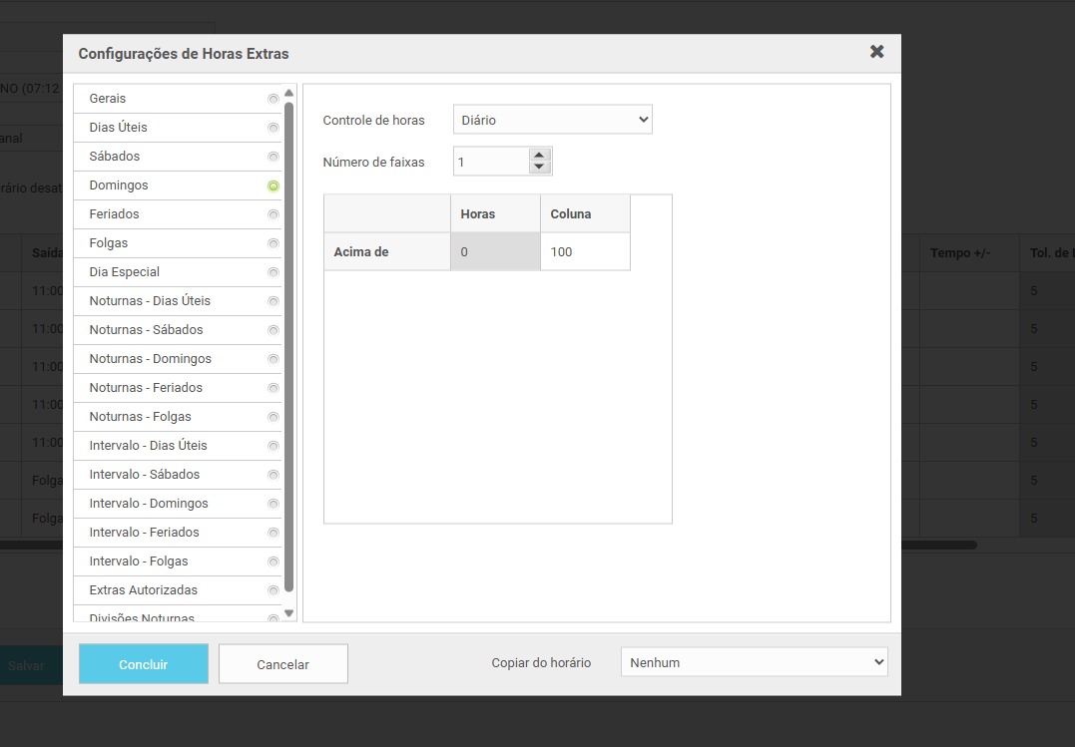The height and width of the screenshot is (747, 1075).
Task: Expand the Copiar do horário dropdown
Action: 754,662
